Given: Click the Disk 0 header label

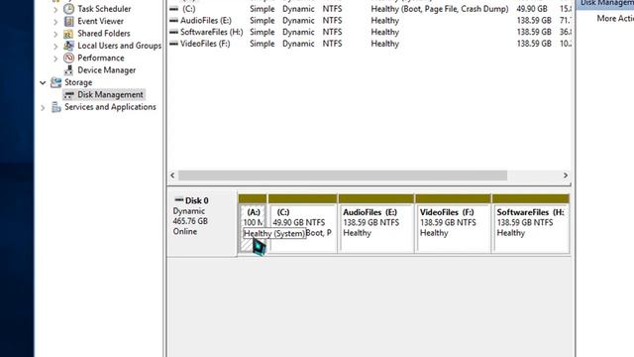Looking at the screenshot, I should coord(196,200).
